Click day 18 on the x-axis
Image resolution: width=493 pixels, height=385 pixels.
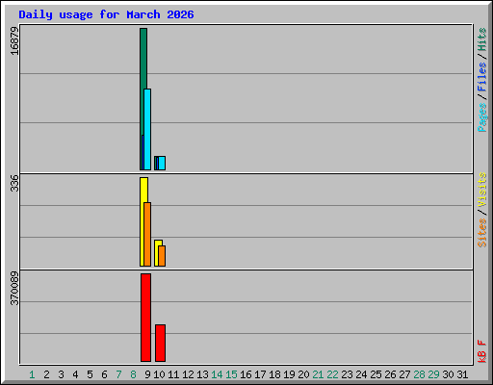tap(274, 374)
